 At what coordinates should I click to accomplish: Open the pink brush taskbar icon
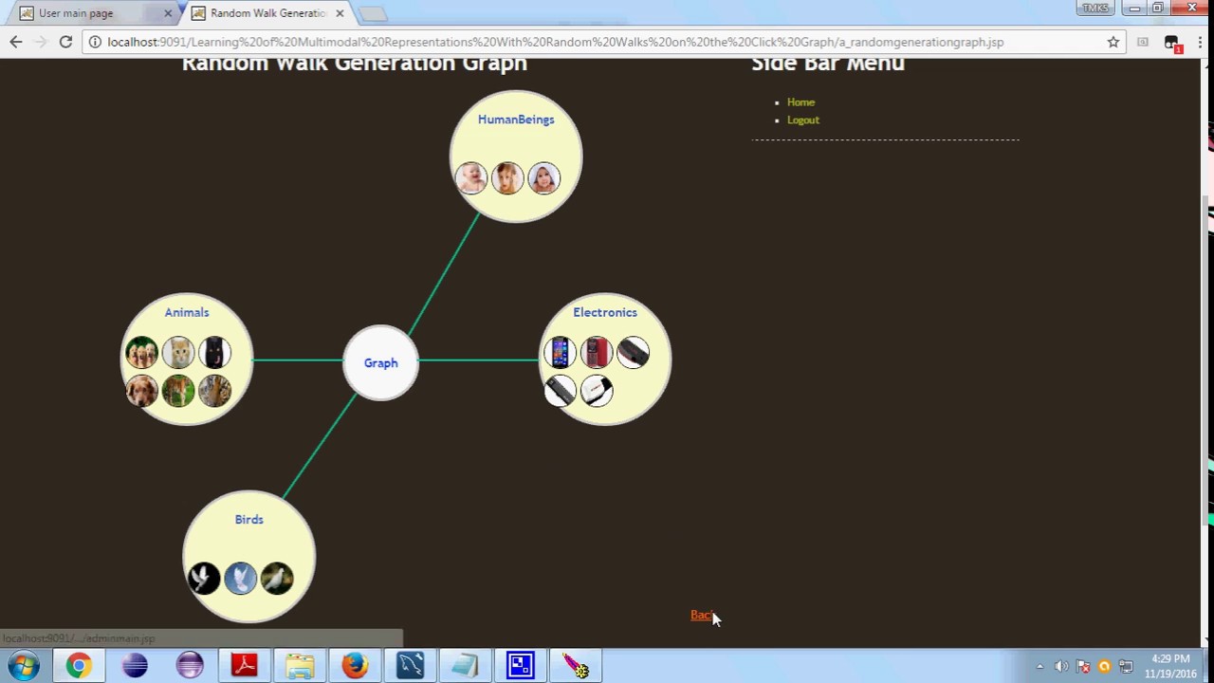(575, 666)
